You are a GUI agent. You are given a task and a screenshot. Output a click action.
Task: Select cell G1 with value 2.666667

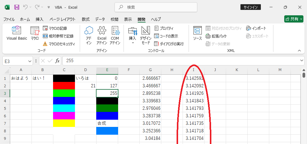(151, 78)
